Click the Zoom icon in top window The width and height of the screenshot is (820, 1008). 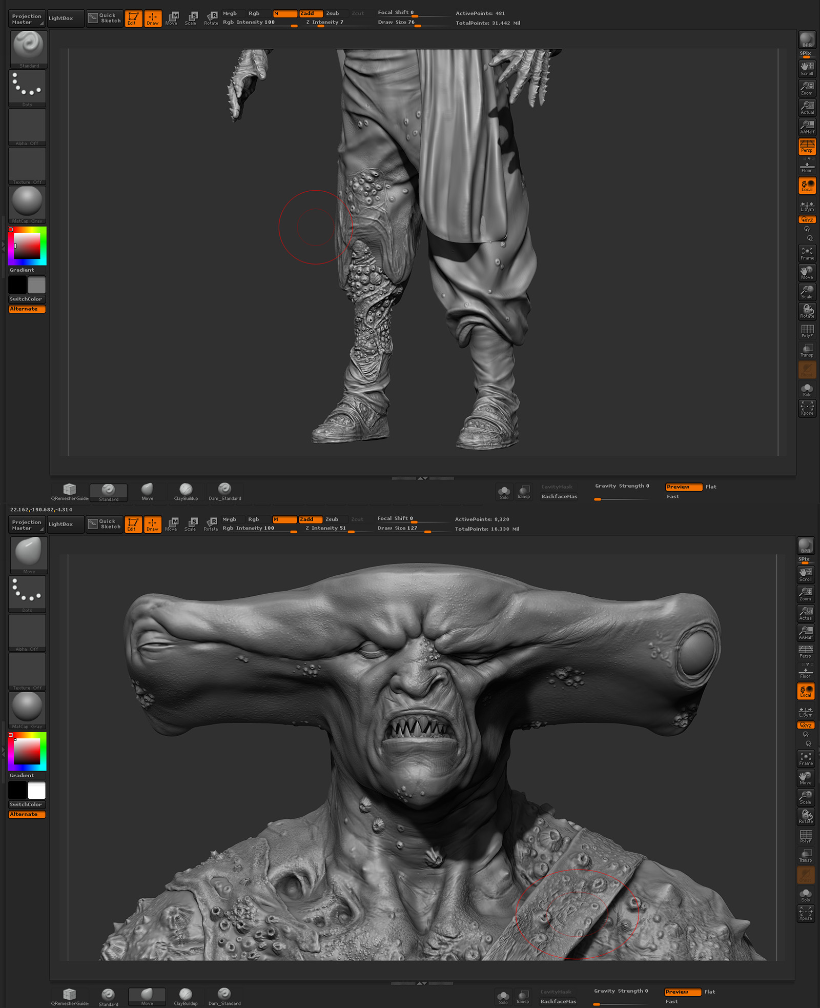(x=807, y=88)
